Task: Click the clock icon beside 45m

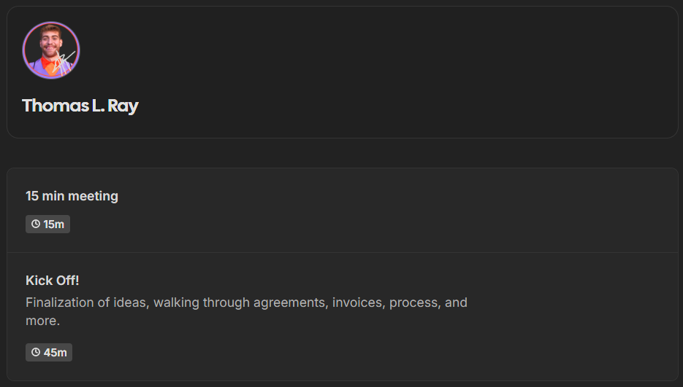Action: point(36,352)
